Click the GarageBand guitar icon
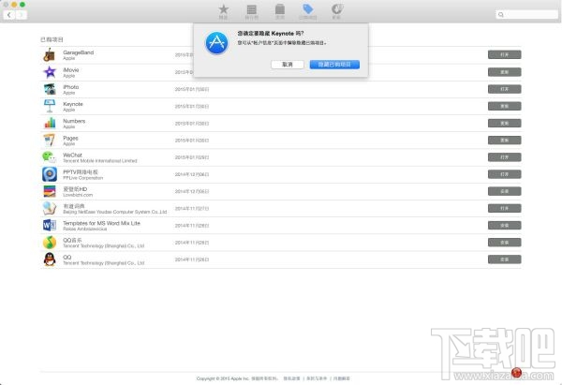Viewport: 562px width, 385px height. point(50,55)
